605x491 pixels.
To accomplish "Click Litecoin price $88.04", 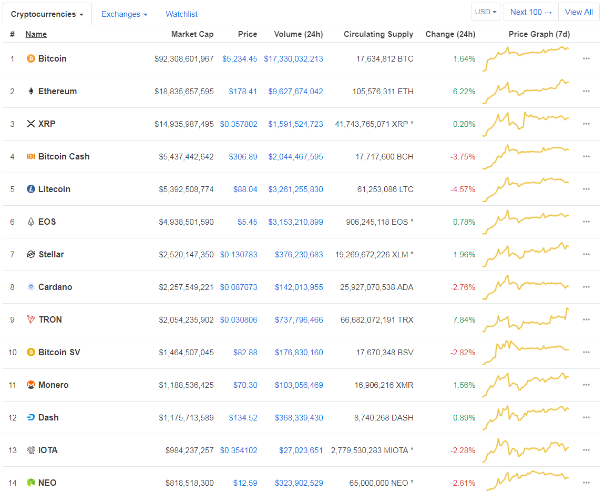I will [245, 189].
